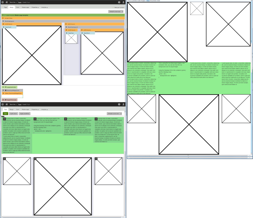The height and width of the screenshot is (218, 253).
Task: Open the Default screen size dropdown in Design view
Action: [x=116, y=12]
